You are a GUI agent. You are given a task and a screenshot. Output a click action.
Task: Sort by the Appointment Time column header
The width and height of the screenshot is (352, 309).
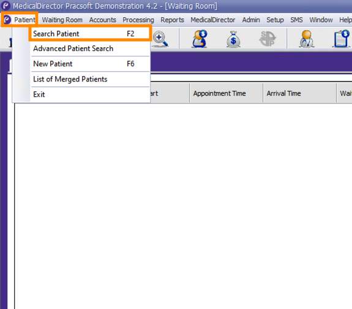(227, 93)
